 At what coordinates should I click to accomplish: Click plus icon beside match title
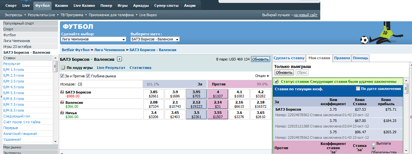[x=119, y=59]
